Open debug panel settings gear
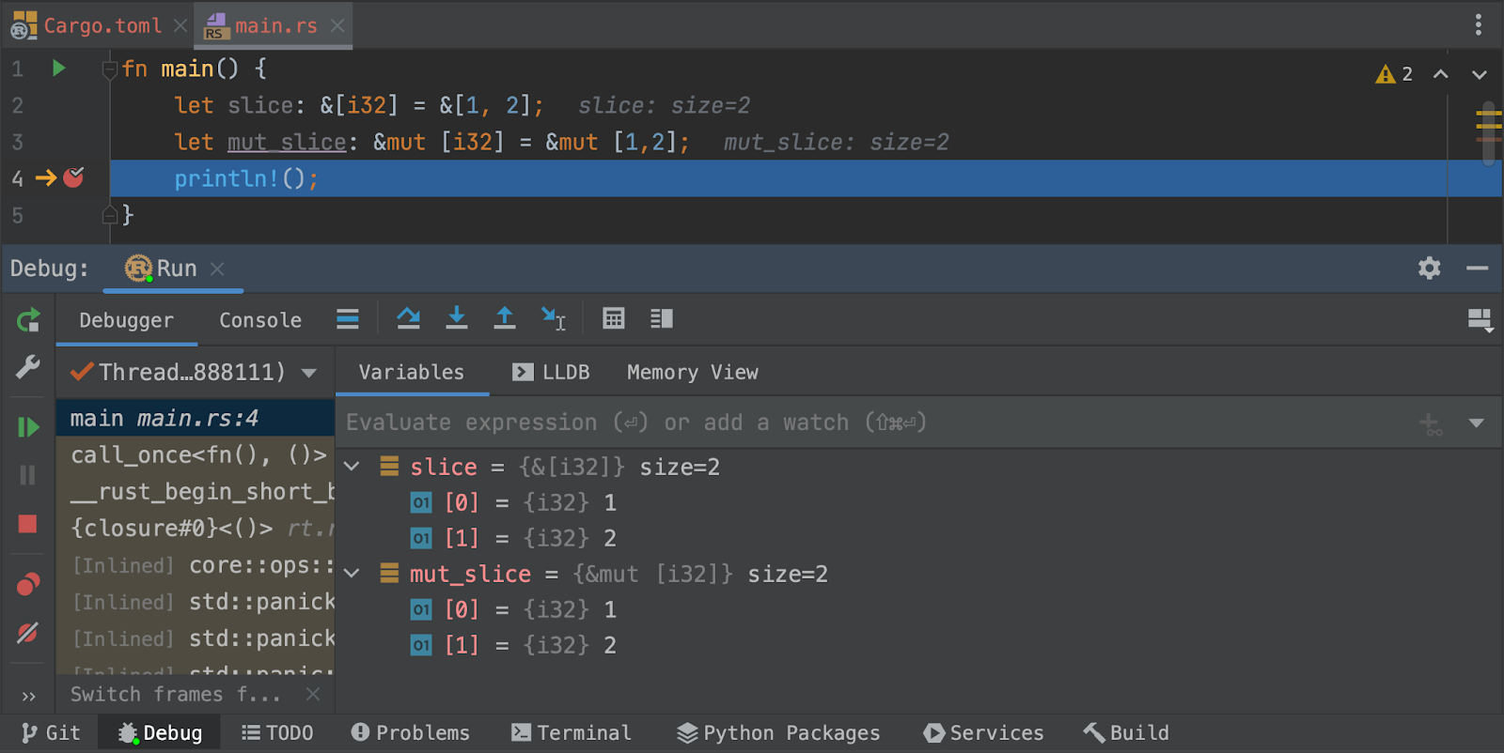The image size is (1504, 753). coord(1430,269)
